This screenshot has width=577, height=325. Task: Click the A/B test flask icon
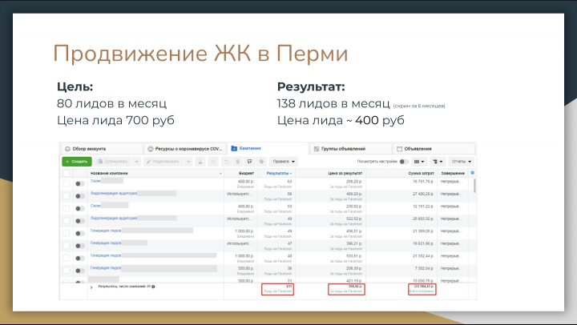click(x=200, y=162)
